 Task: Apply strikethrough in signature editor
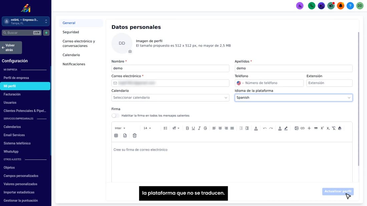pyautogui.click(x=205, y=128)
